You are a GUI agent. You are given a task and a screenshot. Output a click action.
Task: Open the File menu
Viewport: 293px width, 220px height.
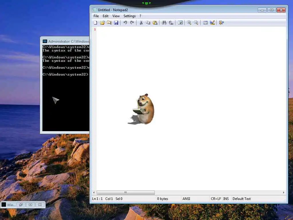(x=96, y=16)
